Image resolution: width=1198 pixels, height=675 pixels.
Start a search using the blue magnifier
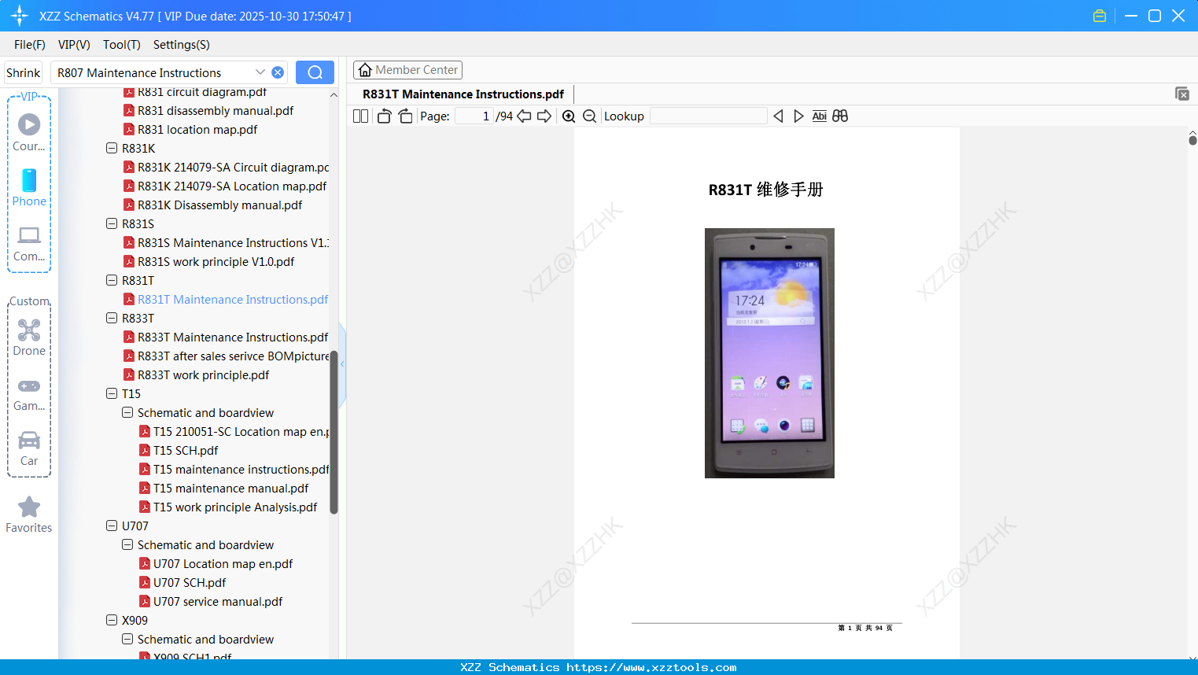coord(315,72)
